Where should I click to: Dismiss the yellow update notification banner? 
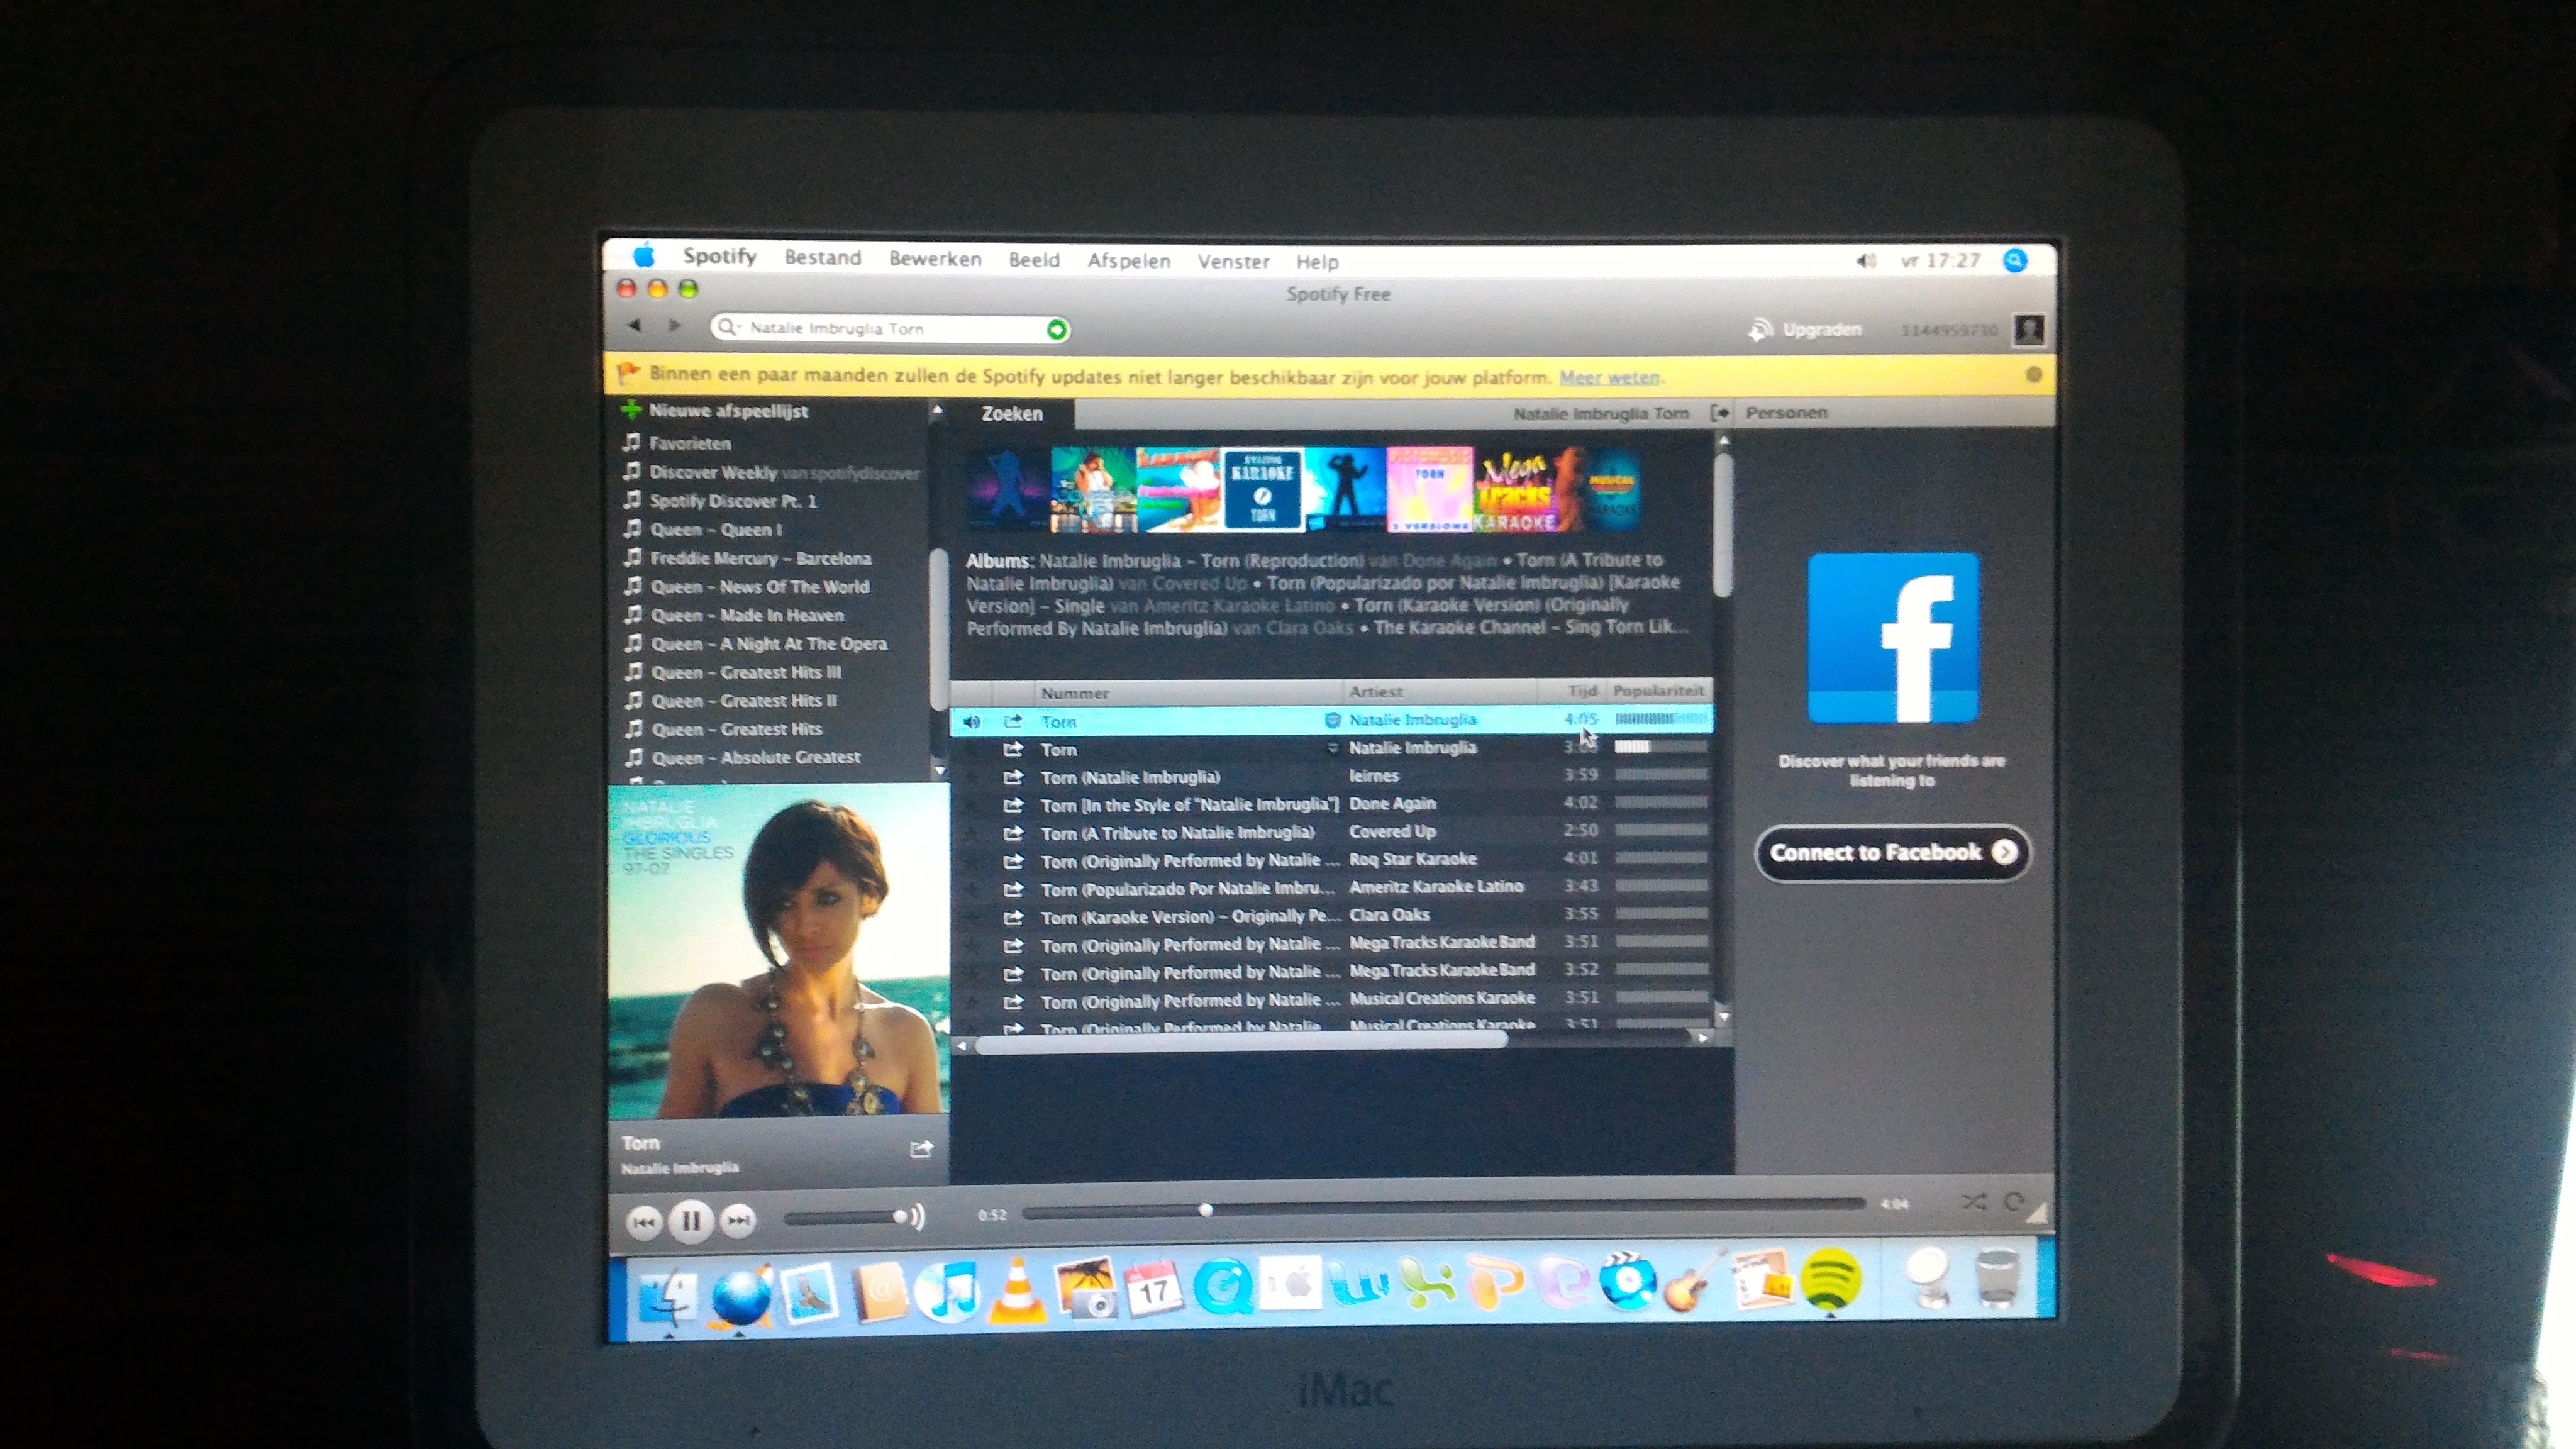point(2033,375)
